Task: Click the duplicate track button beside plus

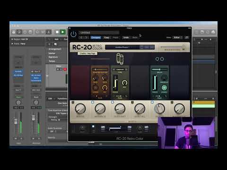Action: point(55,44)
